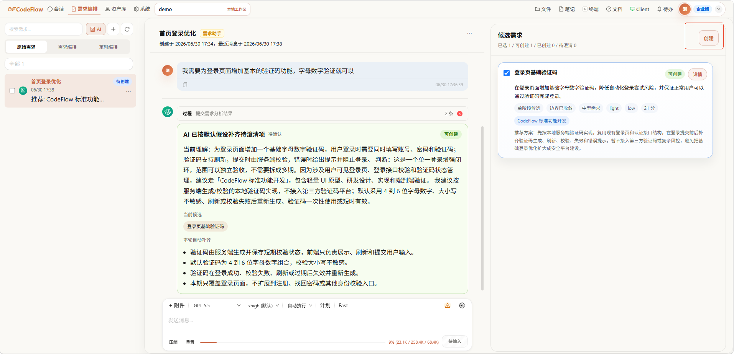Click the 需求助手 tag

pyautogui.click(x=212, y=34)
